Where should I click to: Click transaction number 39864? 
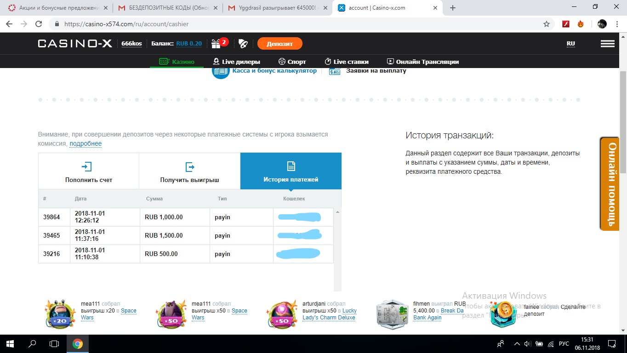tap(51, 217)
